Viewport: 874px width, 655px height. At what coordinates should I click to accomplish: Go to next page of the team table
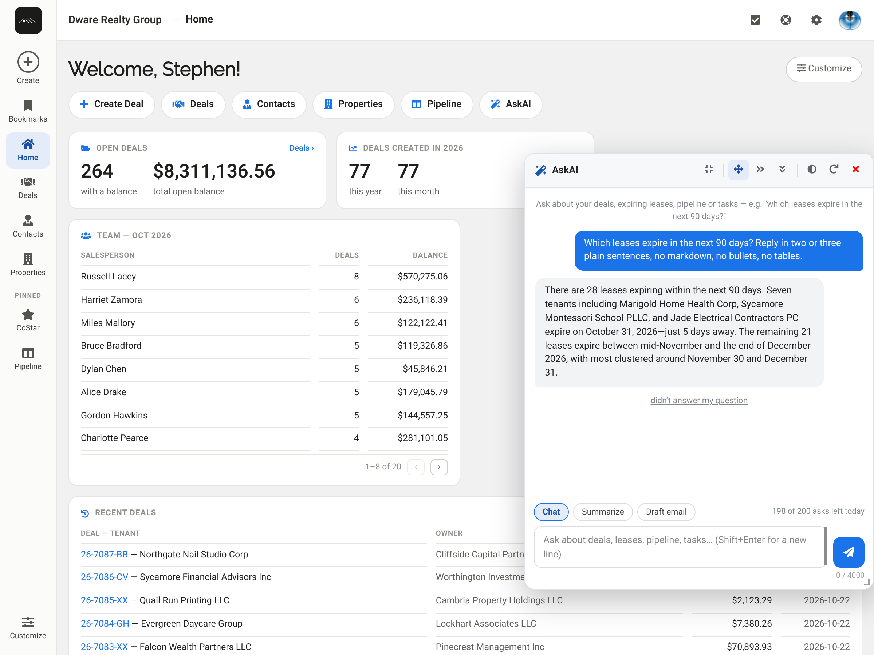pos(438,467)
